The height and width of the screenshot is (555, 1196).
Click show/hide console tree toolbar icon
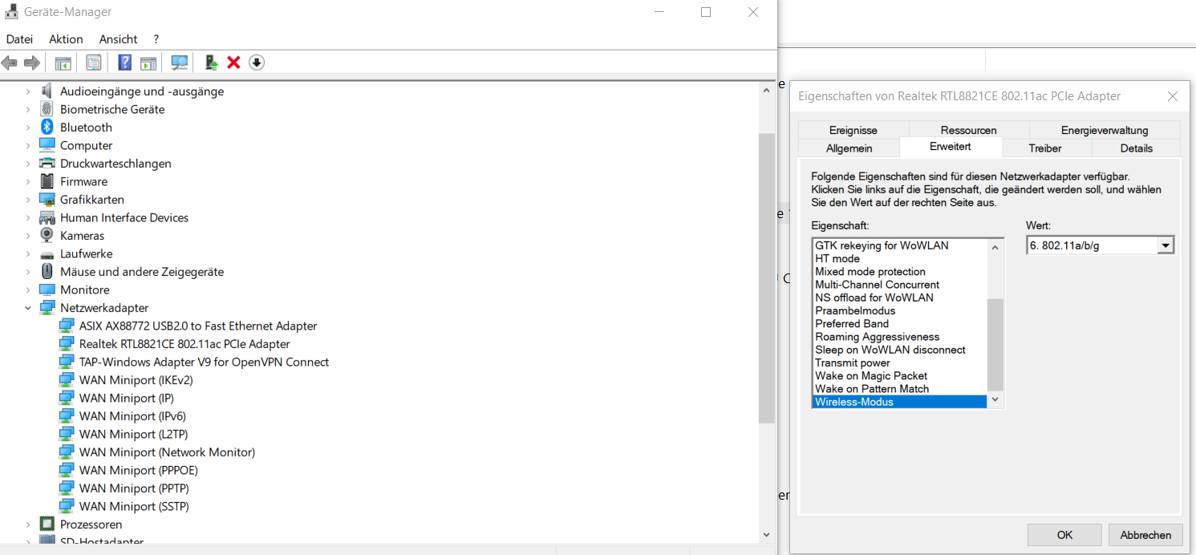(x=63, y=63)
